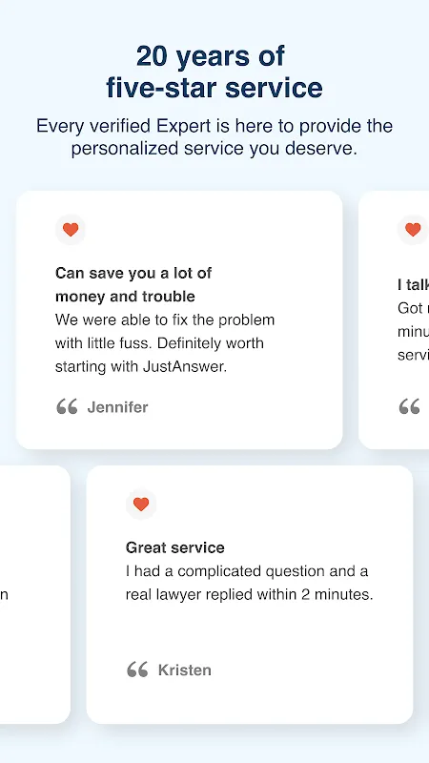Click the reviewer name Jennifer
The height and width of the screenshot is (763, 429).
click(117, 407)
